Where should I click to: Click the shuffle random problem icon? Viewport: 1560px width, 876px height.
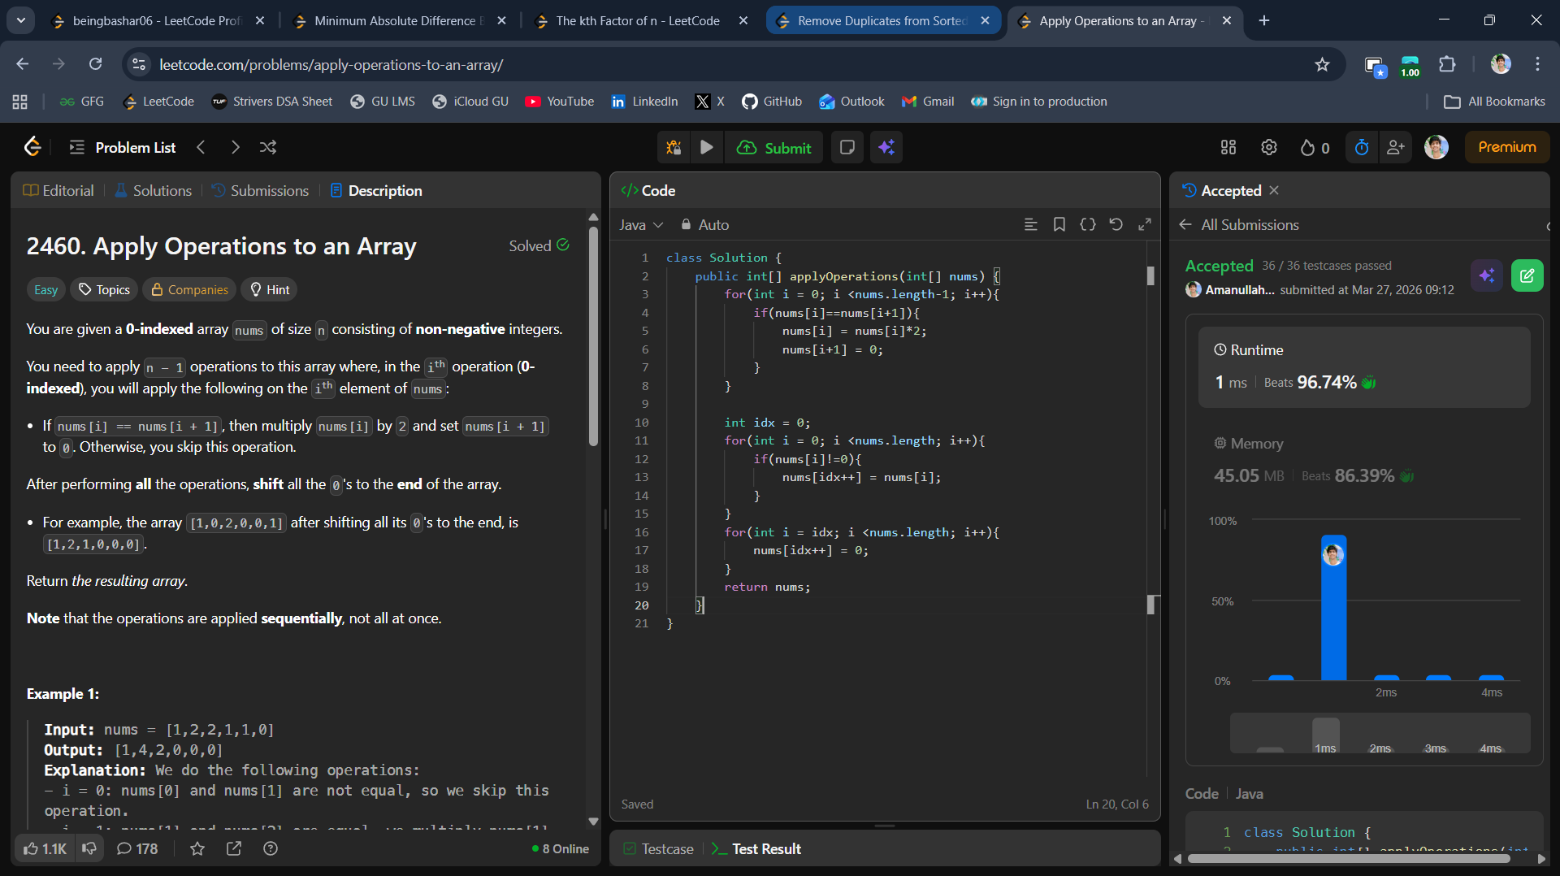(x=268, y=147)
